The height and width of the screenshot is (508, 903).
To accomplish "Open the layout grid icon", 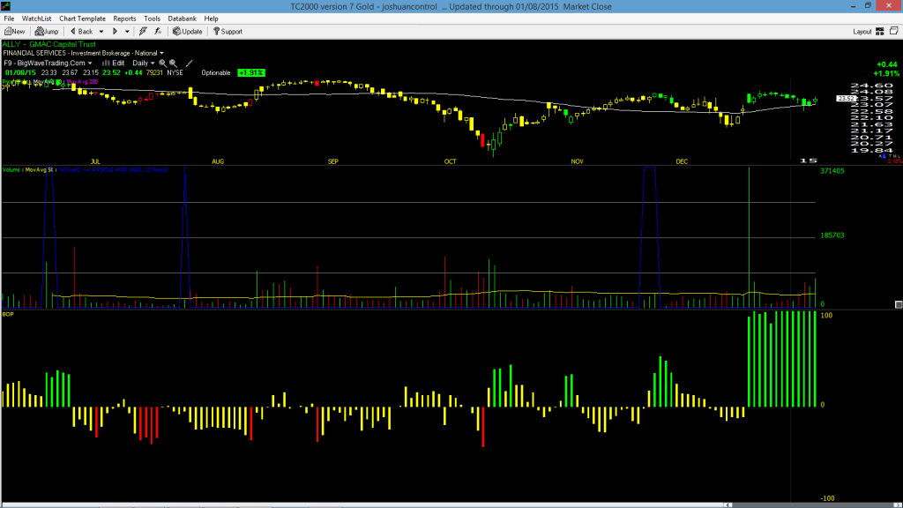I will 880,32.
